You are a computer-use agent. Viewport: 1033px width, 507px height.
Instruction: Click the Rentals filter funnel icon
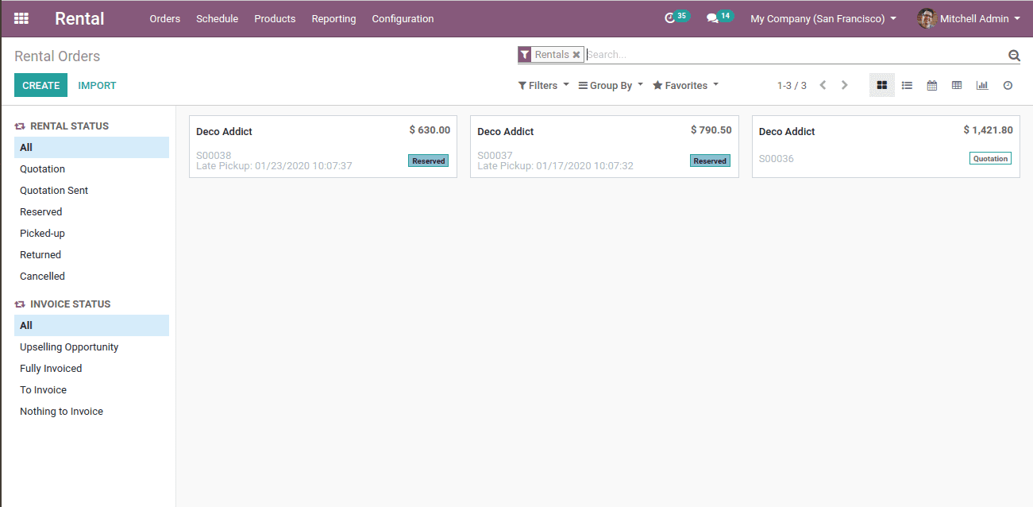click(x=525, y=55)
